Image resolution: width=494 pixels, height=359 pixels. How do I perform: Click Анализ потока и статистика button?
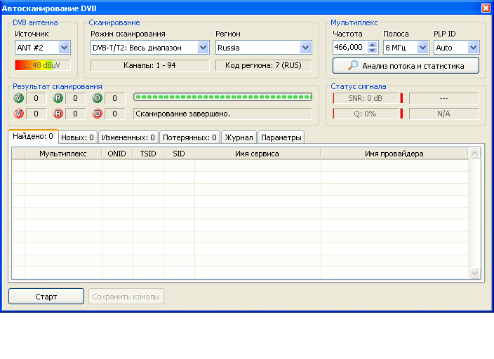tap(406, 65)
